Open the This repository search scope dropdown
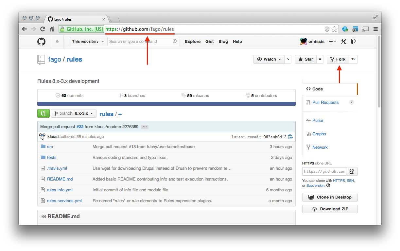The height and width of the screenshot is (251, 400). (x=88, y=42)
